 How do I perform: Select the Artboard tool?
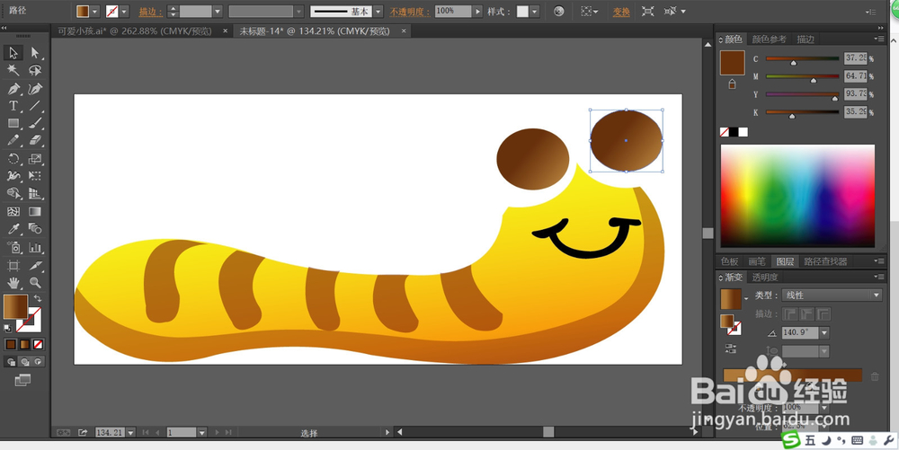[13, 265]
